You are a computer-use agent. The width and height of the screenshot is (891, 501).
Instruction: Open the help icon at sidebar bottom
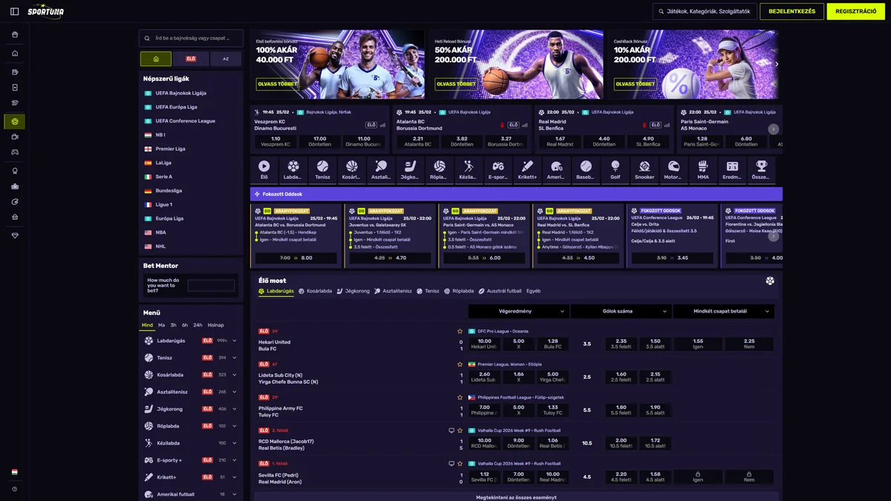coord(14,489)
